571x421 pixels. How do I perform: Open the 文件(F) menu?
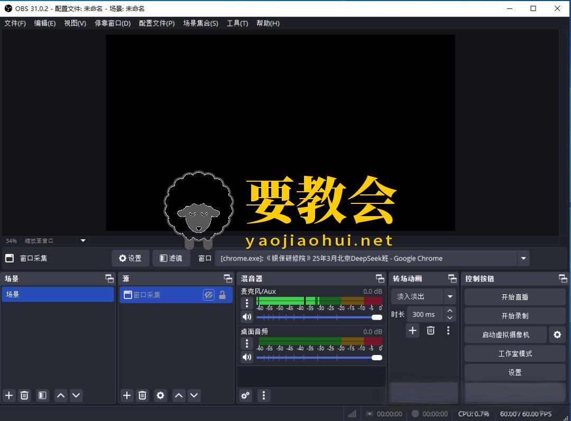tap(15, 23)
